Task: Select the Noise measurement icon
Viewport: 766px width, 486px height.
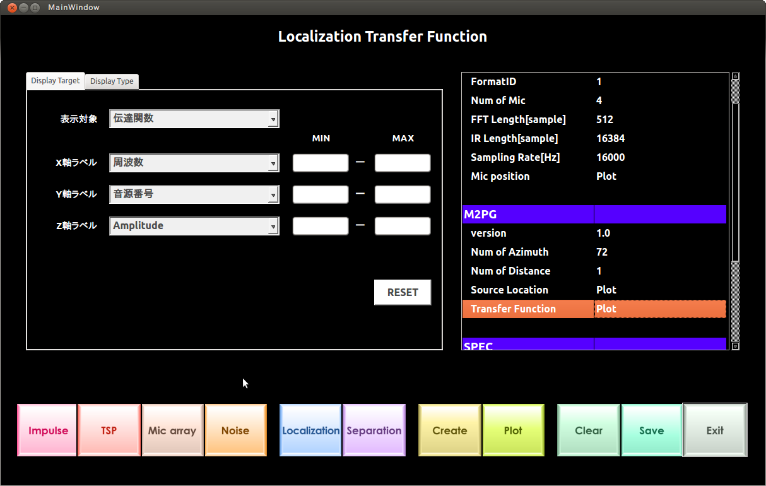Action: (x=235, y=430)
